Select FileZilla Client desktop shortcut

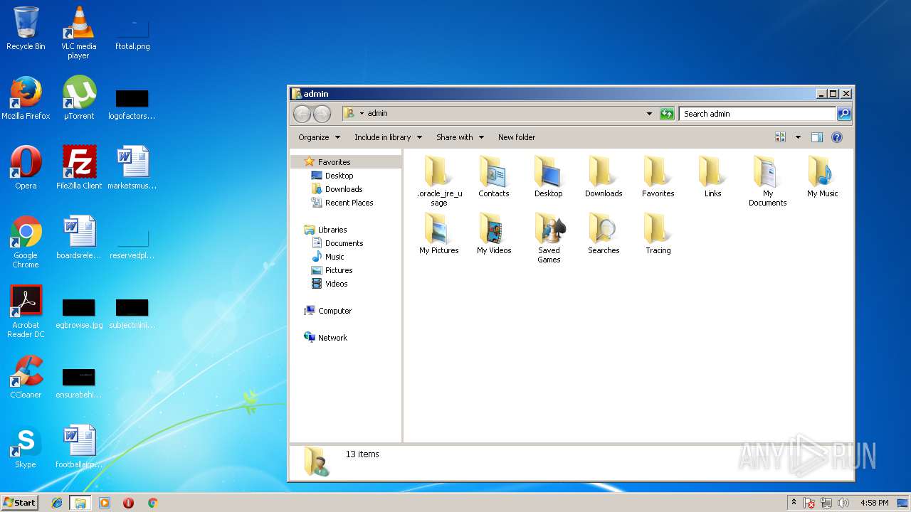coord(78,168)
